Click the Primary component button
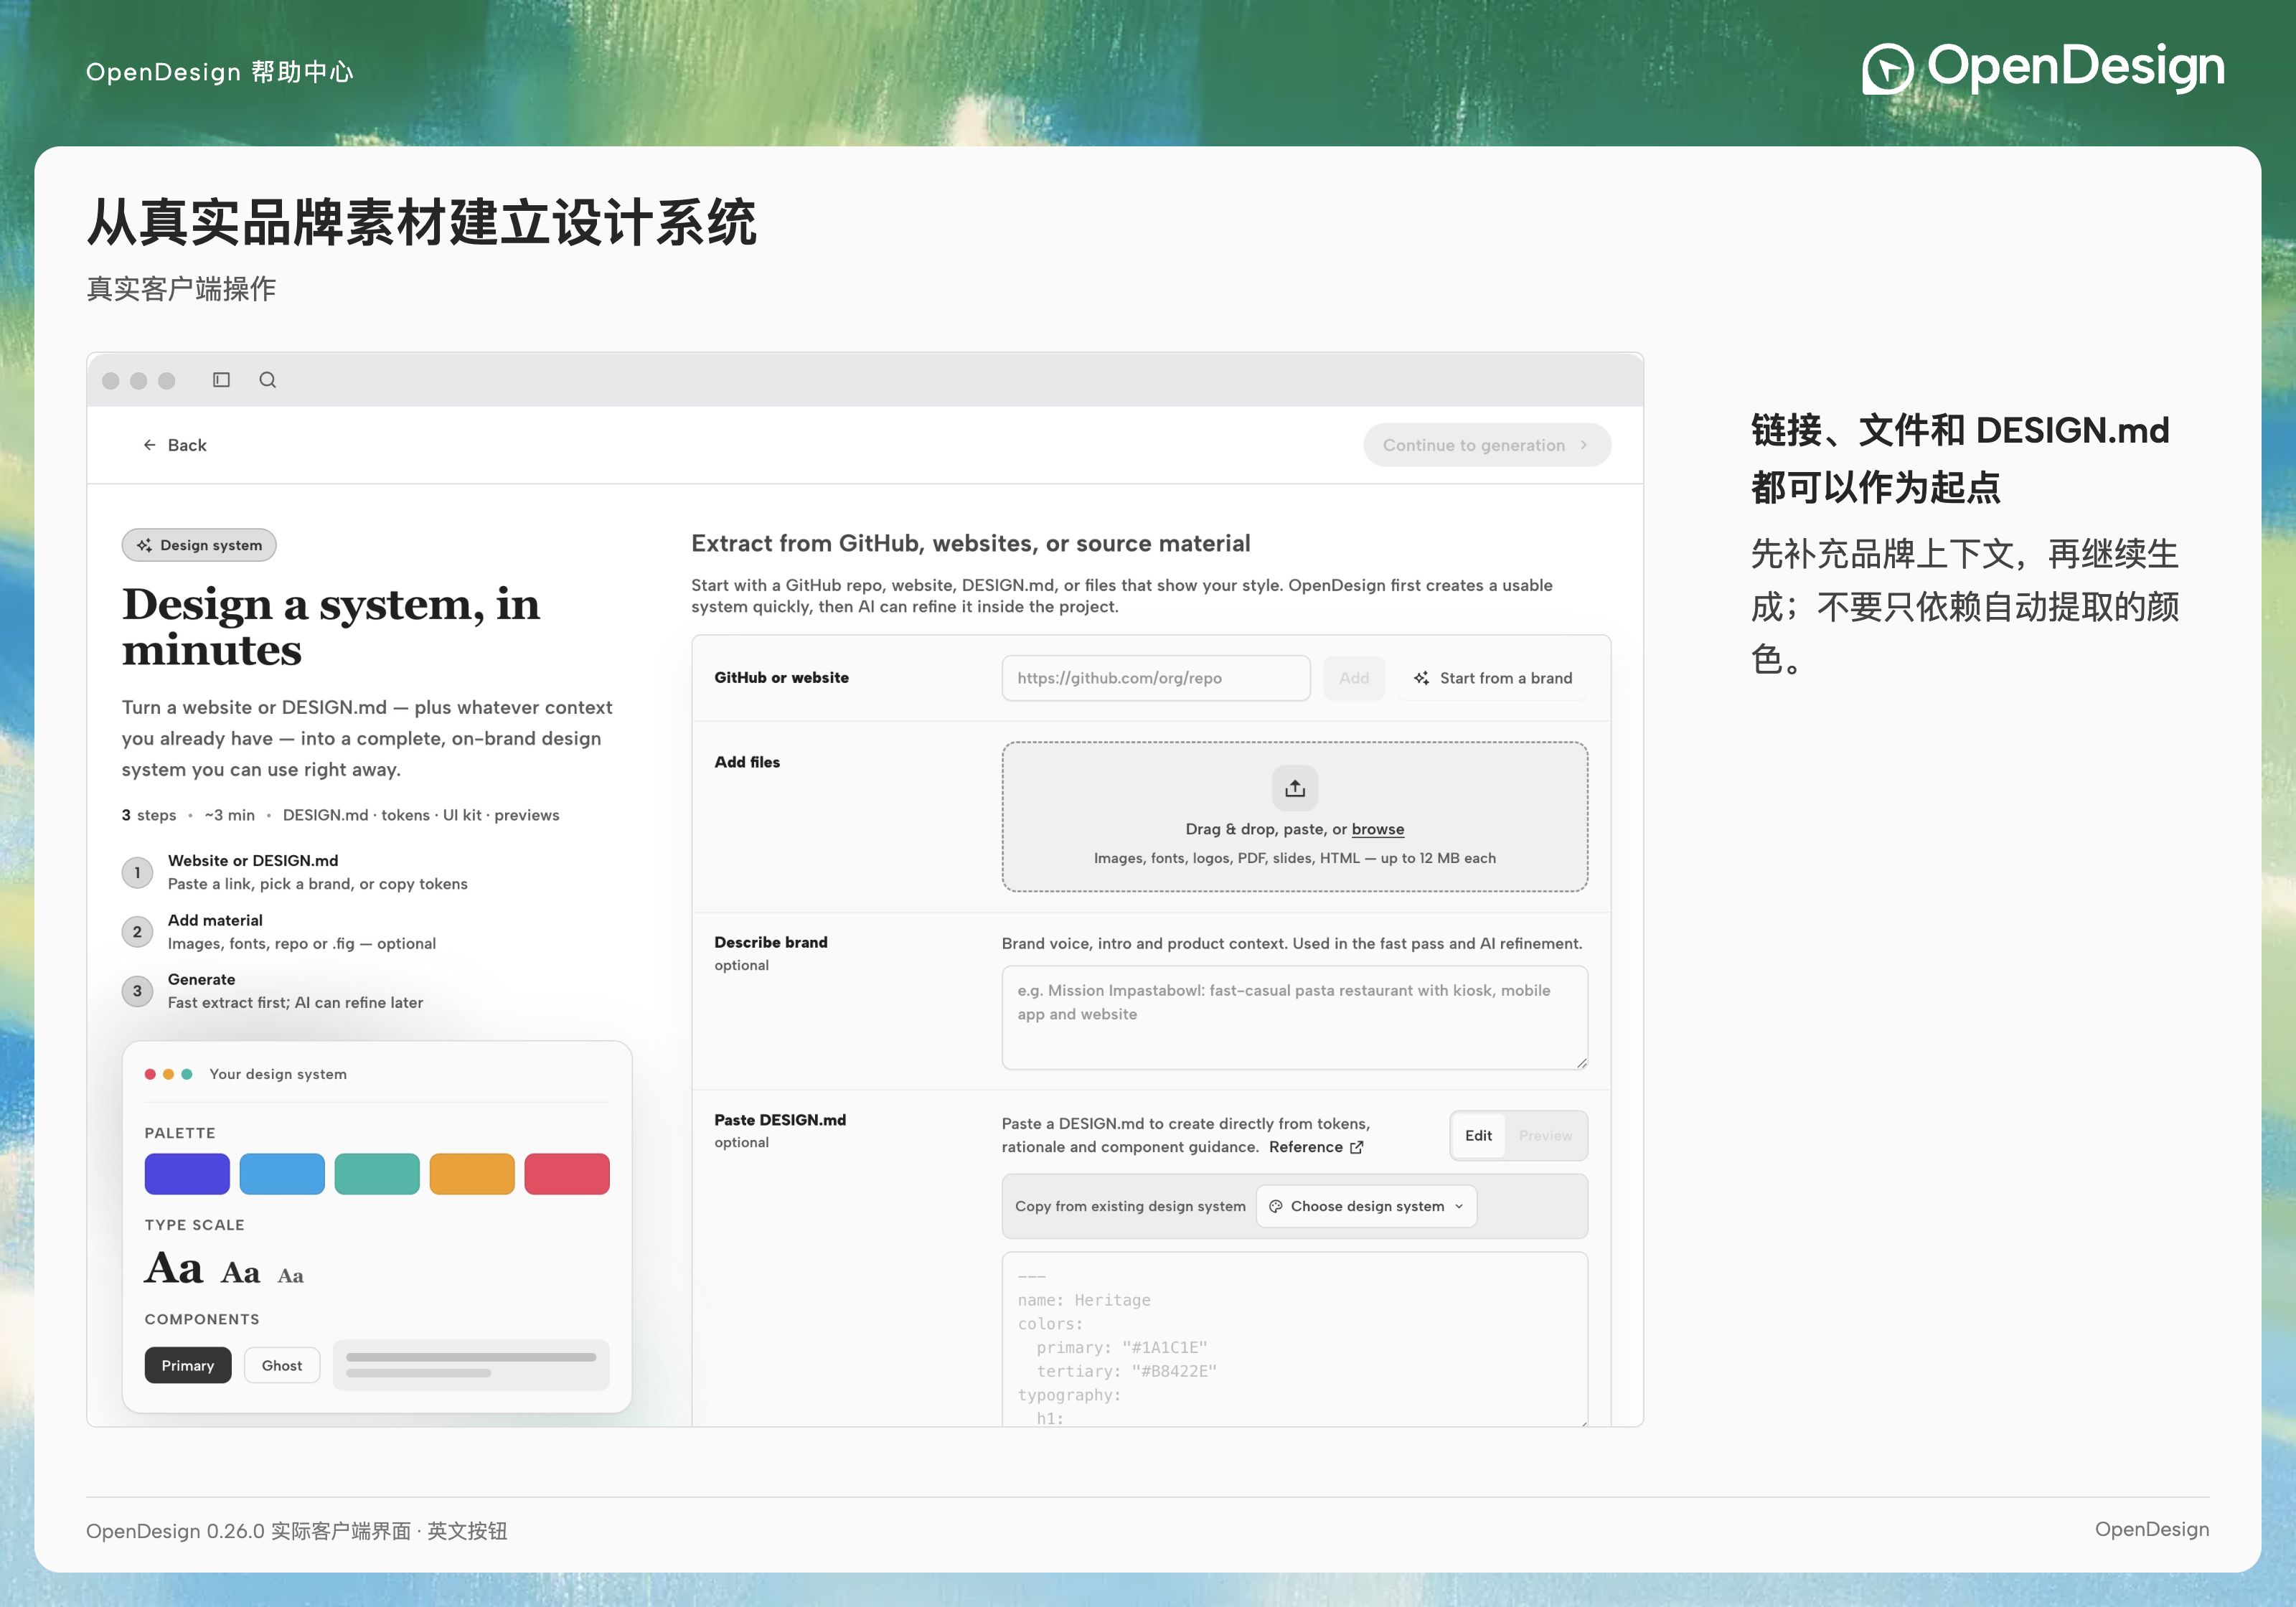 point(188,1365)
